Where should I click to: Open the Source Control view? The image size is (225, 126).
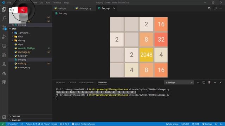pyautogui.click(x=4, y=28)
